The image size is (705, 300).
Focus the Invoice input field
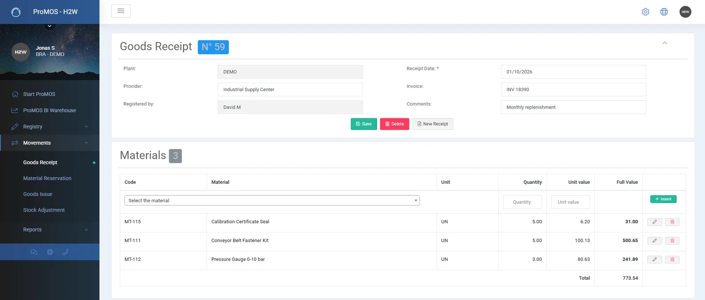[573, 90]
